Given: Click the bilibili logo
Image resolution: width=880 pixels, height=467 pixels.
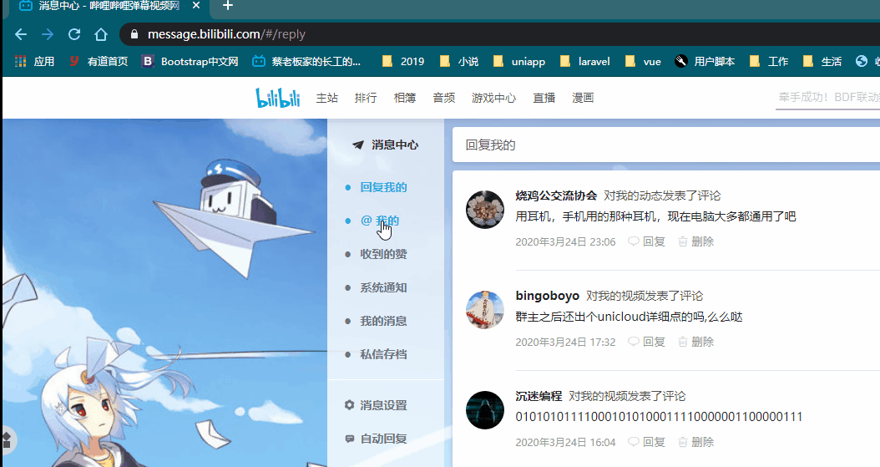Looking at the screenshot, I should coord(278,98).
